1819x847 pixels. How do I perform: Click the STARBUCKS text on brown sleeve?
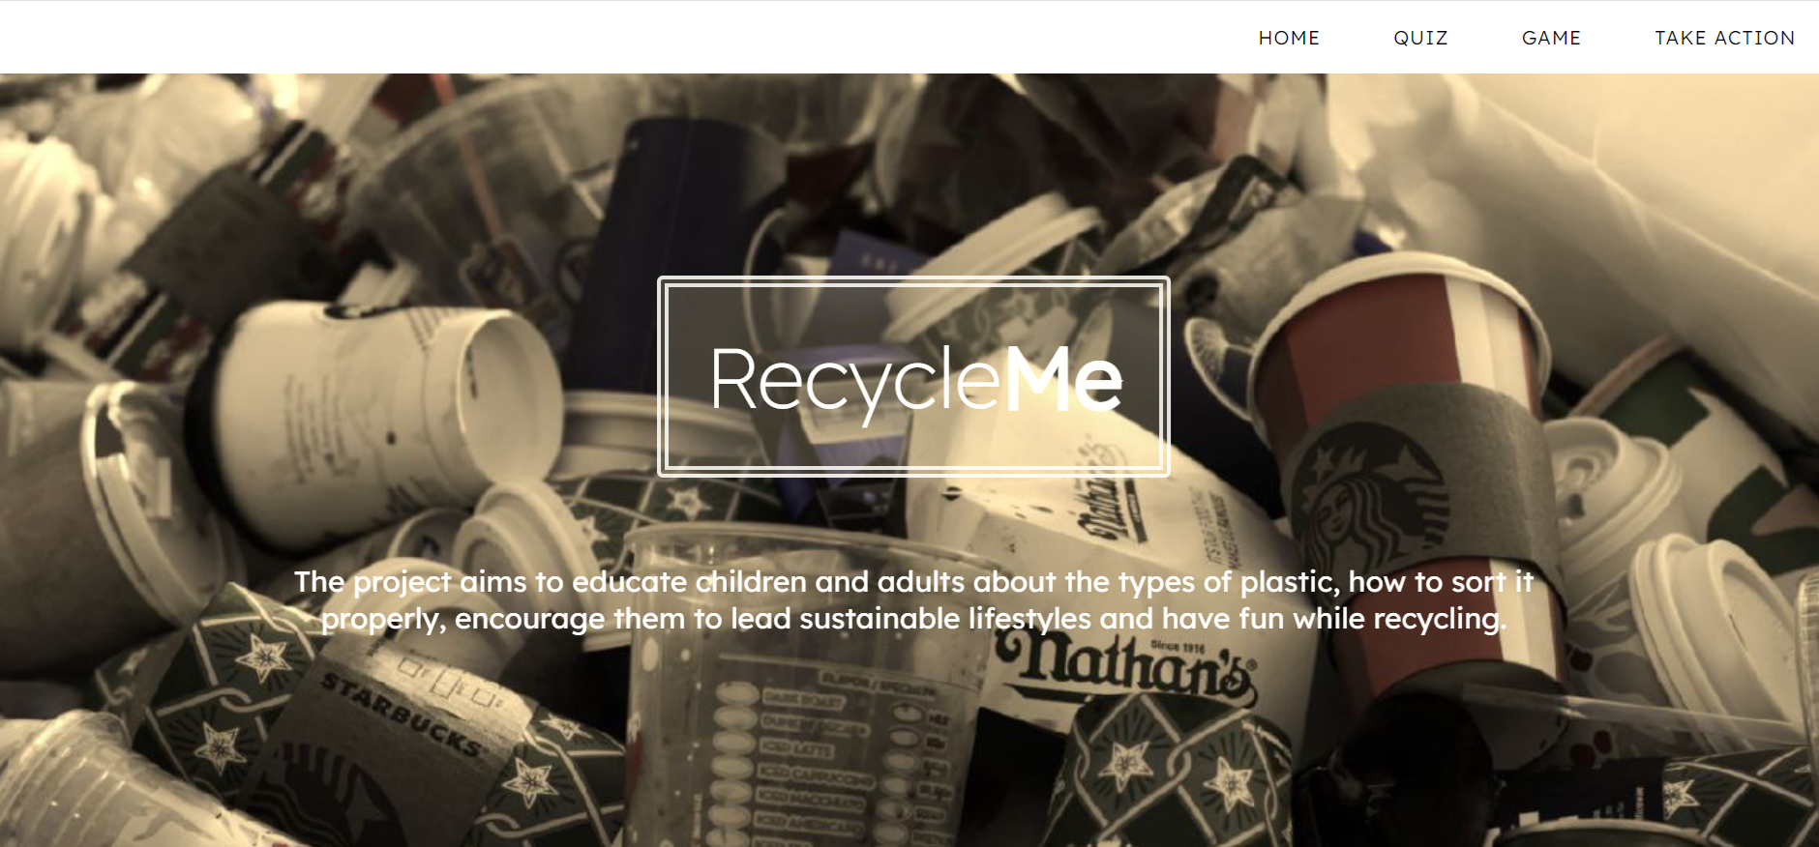coord(400,716)
